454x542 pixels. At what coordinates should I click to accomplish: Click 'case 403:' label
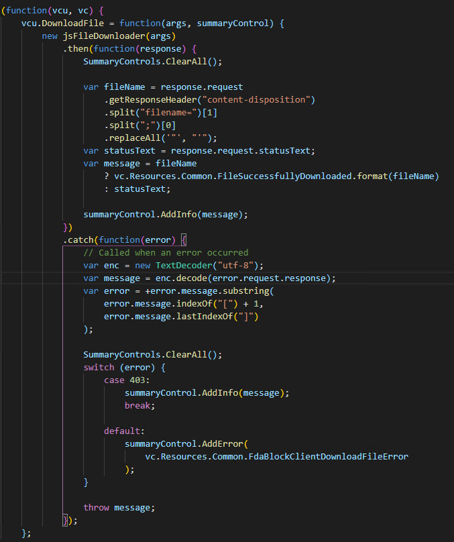[x=127, y=380]
